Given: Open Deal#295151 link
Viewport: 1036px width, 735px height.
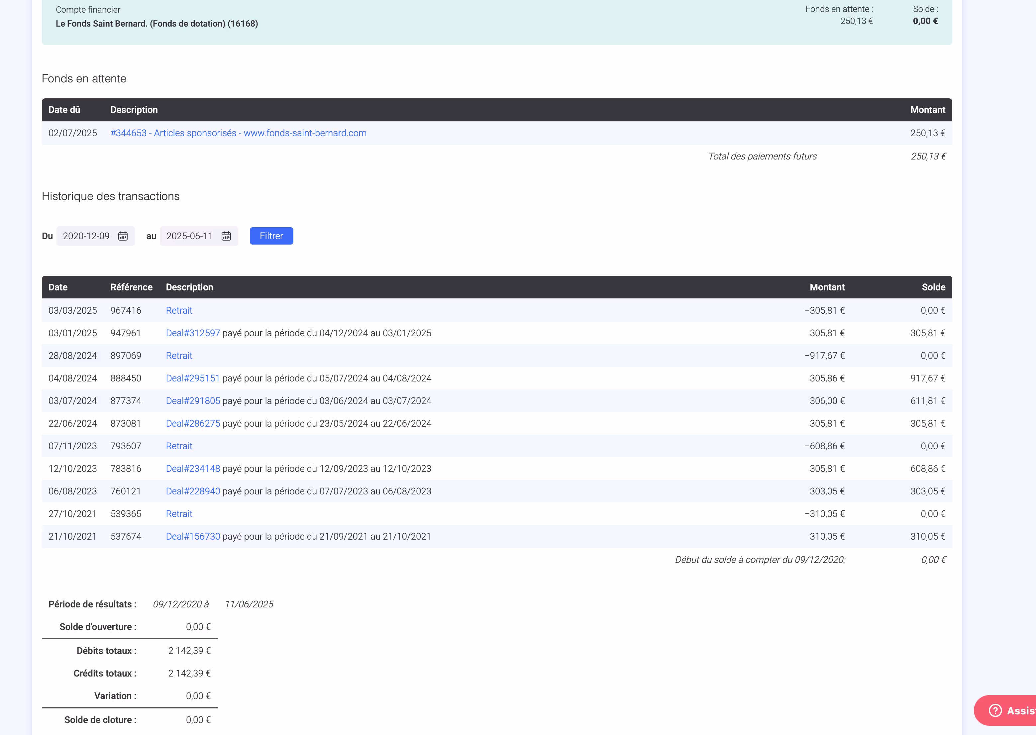Looking at the screenshot, I should [193, 378].
